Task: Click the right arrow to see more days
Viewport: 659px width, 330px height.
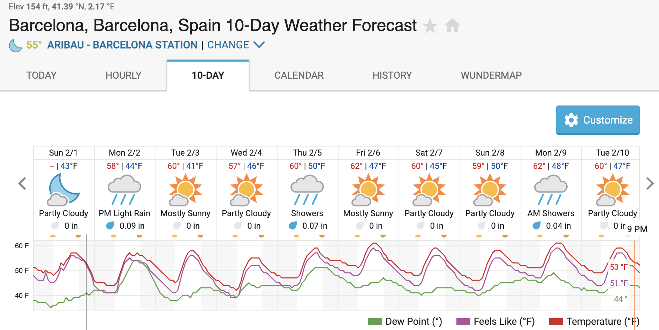Action: pyautogui.click(x=650, y=183)
